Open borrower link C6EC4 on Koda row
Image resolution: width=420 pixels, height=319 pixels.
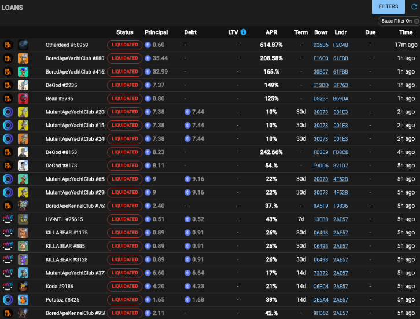click(x=320, y=287)
